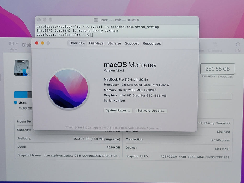The width and height of the screenshot is (244, 183).
Task: Click the Terminal folder icon in title bar
Action: pos(96,20)
